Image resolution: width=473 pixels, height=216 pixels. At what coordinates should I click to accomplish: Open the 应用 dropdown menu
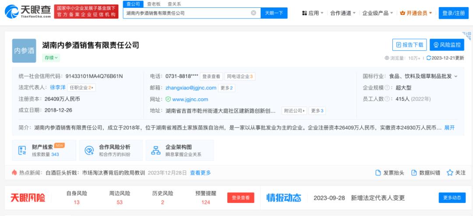[313, 13]
